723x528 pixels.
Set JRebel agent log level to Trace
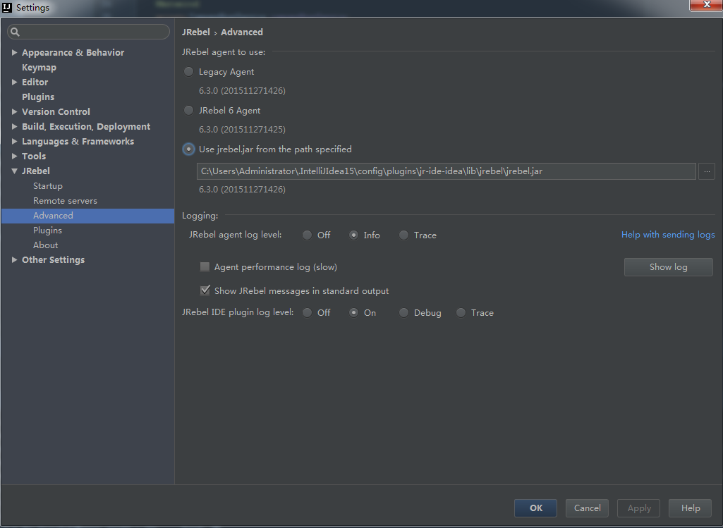pos(403,235)
